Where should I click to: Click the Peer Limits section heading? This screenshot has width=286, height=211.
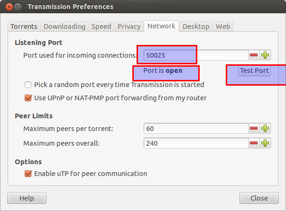click(x=34, y=116)
